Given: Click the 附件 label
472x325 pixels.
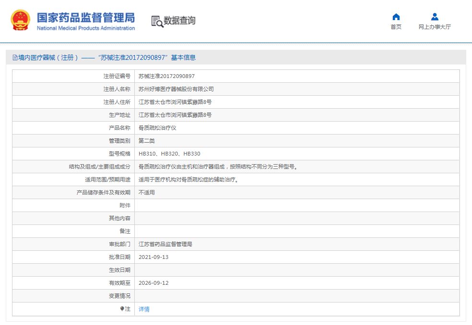Looking at the screenshot, I should (125, 205).
